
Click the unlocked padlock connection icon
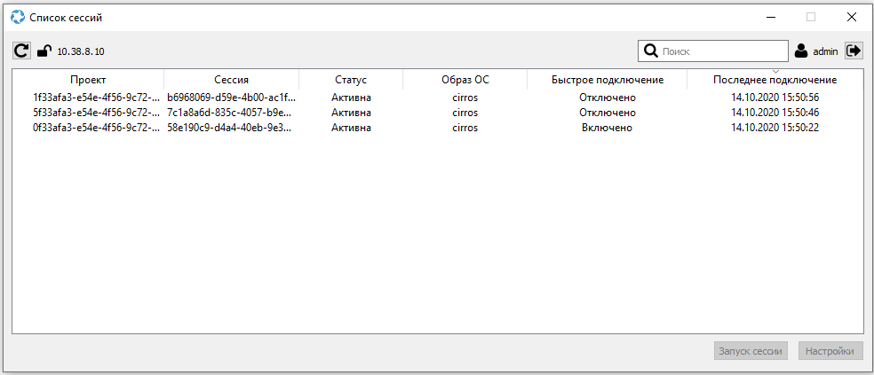44,51
